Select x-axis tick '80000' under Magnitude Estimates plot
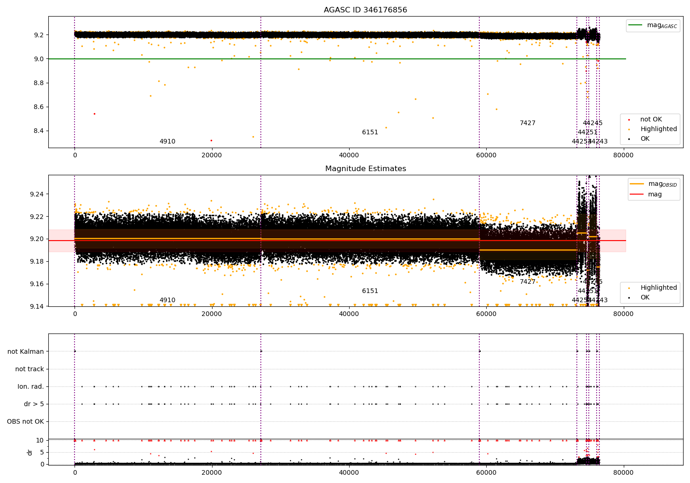 coord(623,314)
